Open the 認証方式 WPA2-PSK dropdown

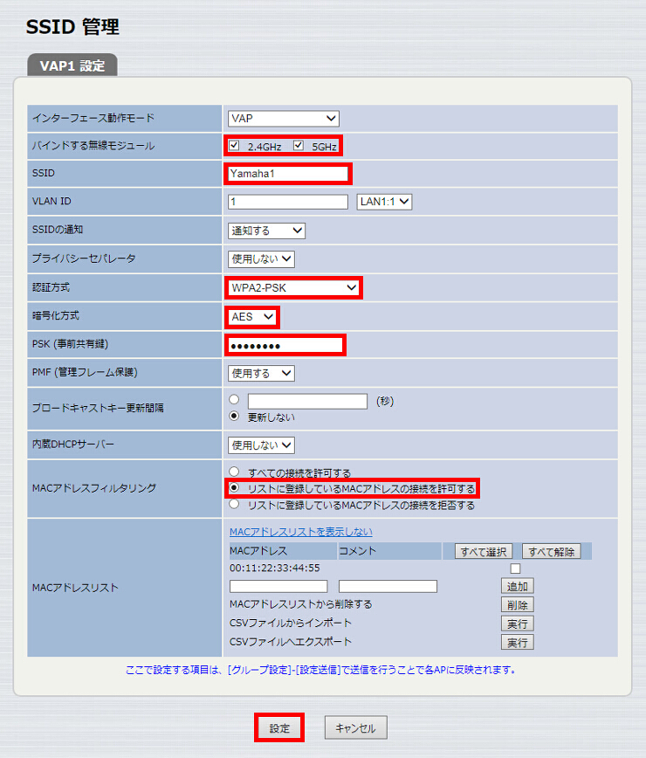pyautogui.click(x=293, y=288)
